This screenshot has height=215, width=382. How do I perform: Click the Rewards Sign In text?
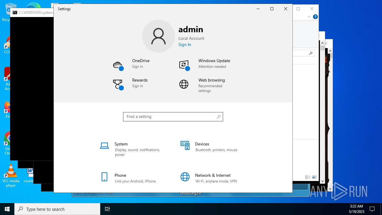138,86
